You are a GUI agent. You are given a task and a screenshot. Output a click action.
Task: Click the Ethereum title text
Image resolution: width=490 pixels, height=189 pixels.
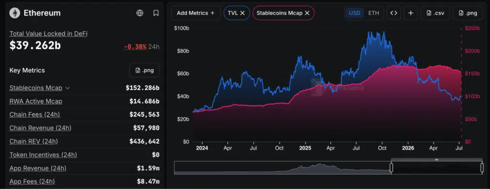pyautogui.click(x=42, y=13)
